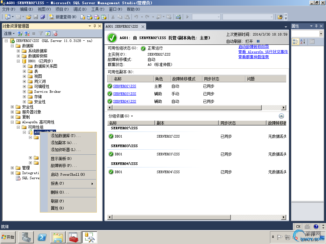Screen dimensions: 326x244
Task: Open Windows Explorer from the taskbar
Action: 58,237
